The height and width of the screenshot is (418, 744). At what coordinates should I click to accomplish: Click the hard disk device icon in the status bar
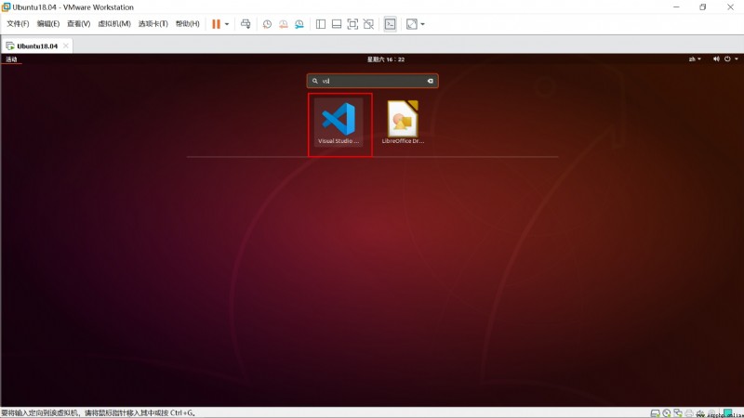tap(656, 413)
